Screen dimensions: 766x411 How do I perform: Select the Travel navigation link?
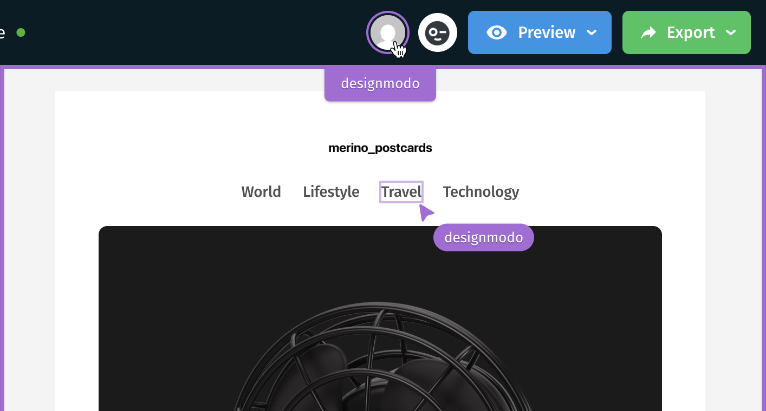pyautogui.click(x=401, y=192)
